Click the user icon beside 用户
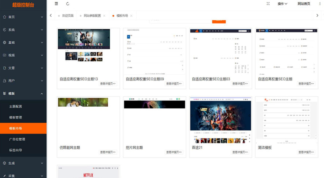The width and height of the screenshot is (324, 178). tap(4, 81)
